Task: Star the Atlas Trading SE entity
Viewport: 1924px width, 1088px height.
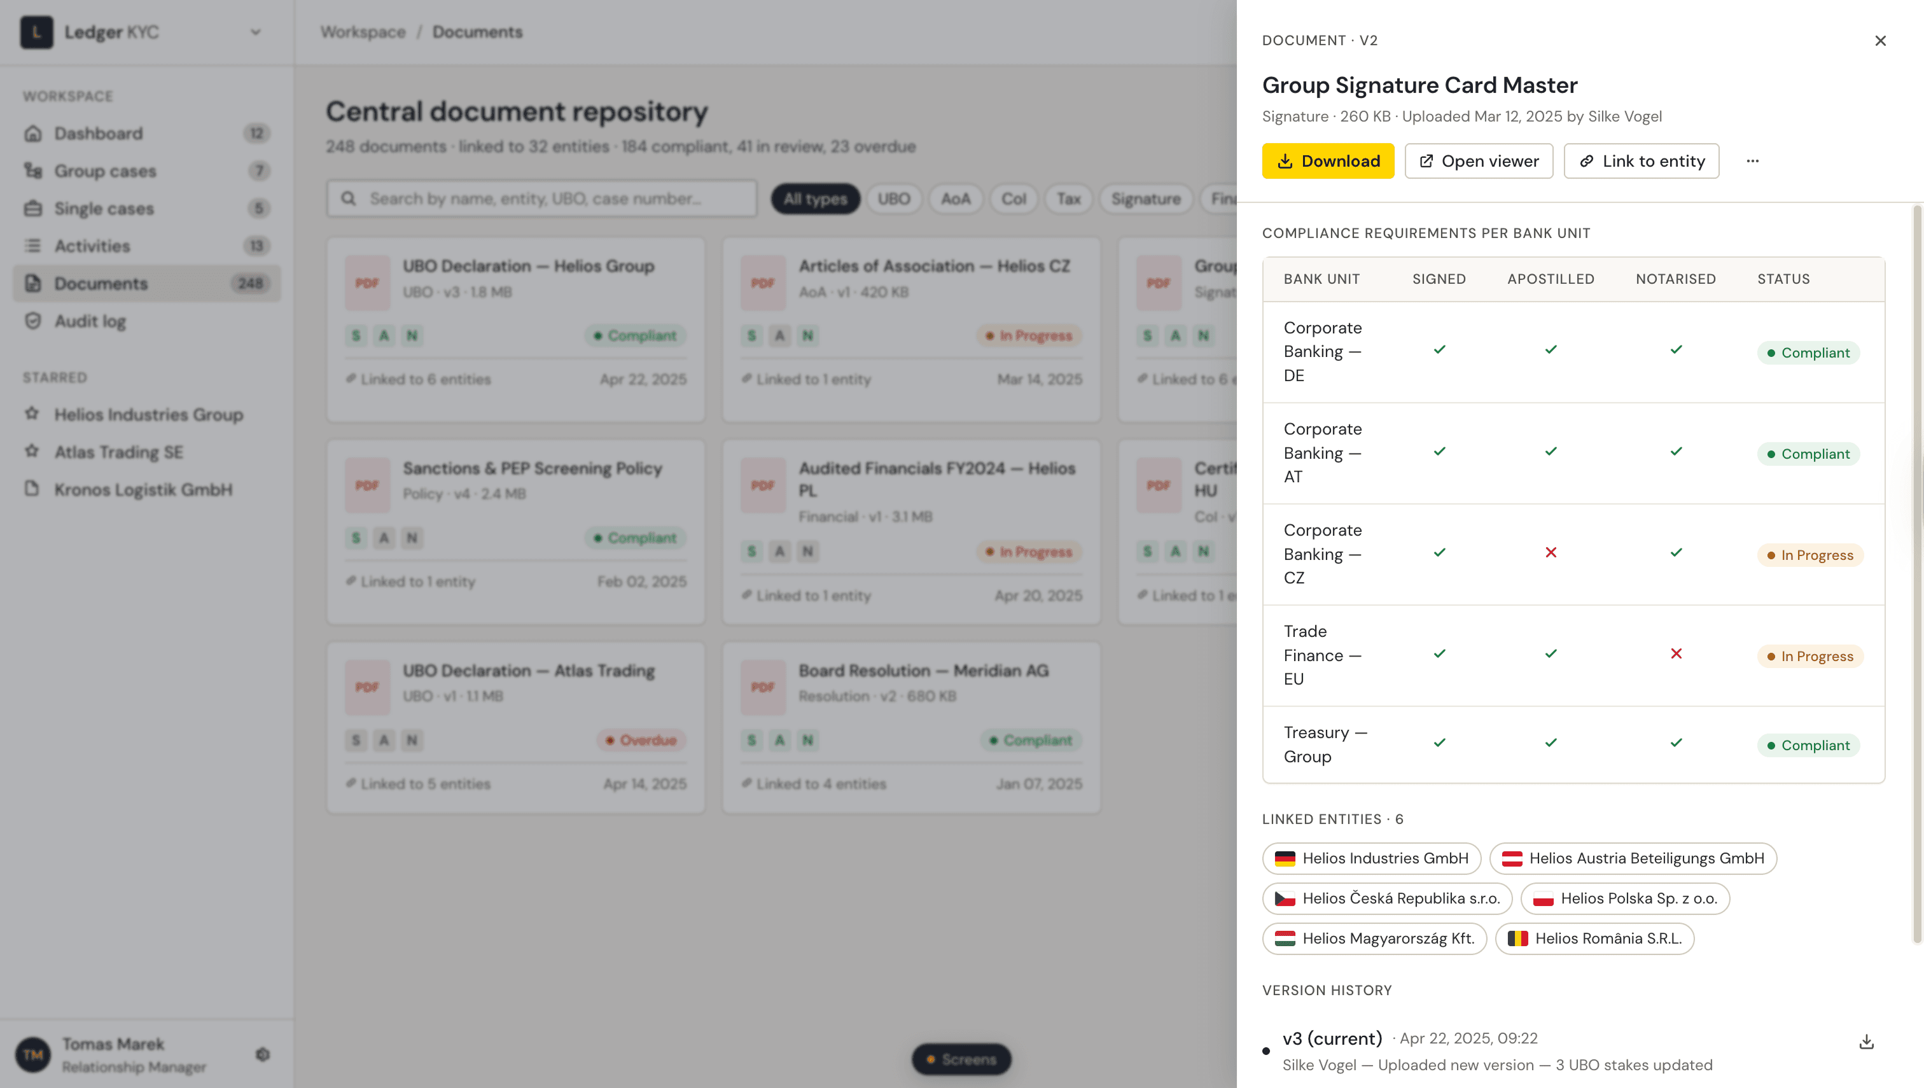Action: click(x=32, y=451)
